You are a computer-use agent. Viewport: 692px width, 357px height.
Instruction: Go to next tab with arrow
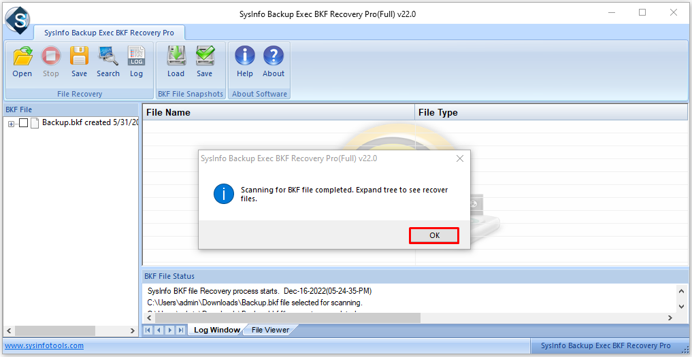(x=169, y=330)
